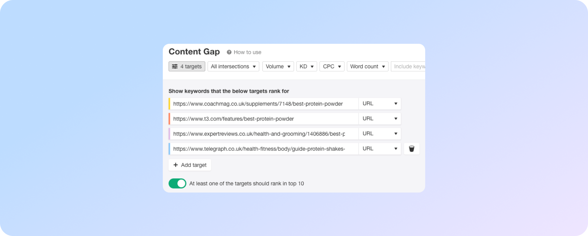Open the CPC filter dropdown
The image size is (588, 236).
pyautogui.click(x=332, y=66)
